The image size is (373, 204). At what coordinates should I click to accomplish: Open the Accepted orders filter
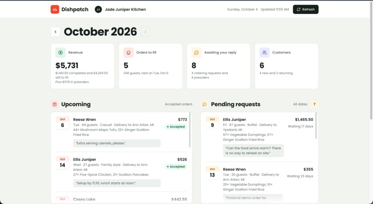[179, 105]
